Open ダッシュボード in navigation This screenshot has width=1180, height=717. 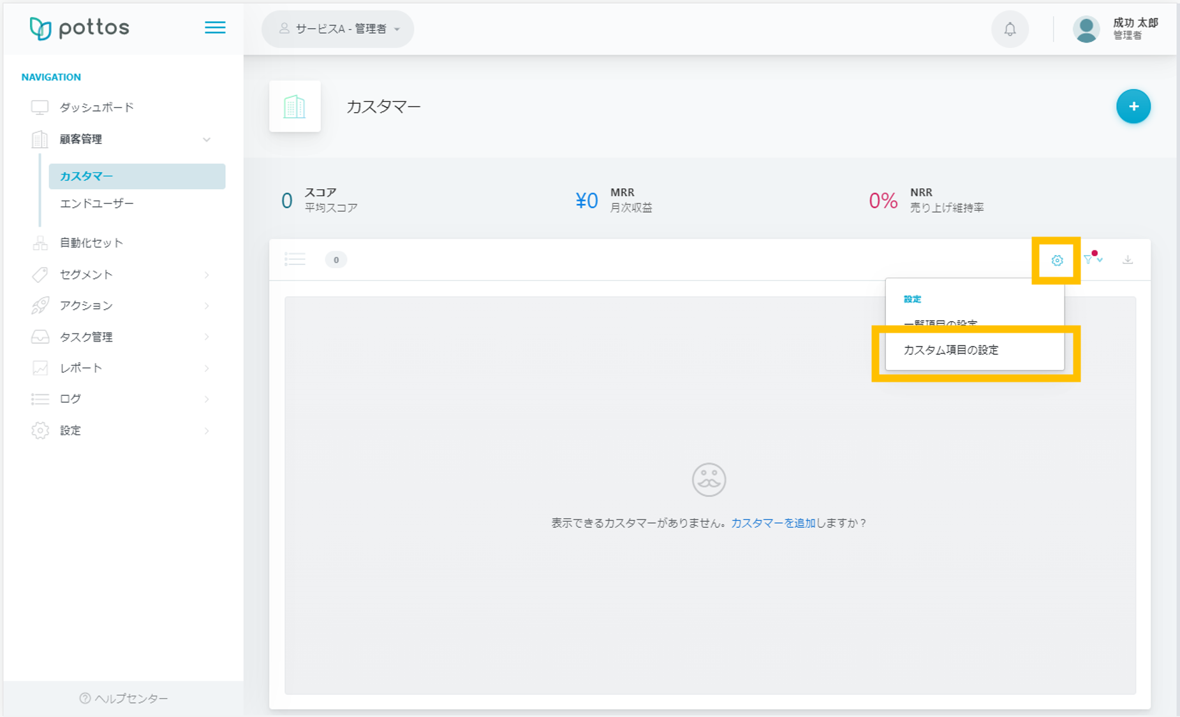coord(97,107)
